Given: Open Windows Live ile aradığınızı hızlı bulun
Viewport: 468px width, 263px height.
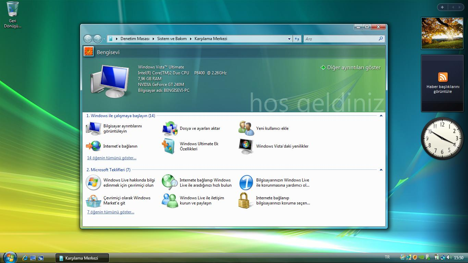Looking at the screenshot, I should tap(197, 183).
